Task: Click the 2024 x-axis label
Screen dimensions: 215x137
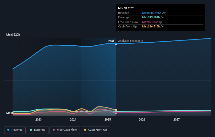Action: [73, 119]
